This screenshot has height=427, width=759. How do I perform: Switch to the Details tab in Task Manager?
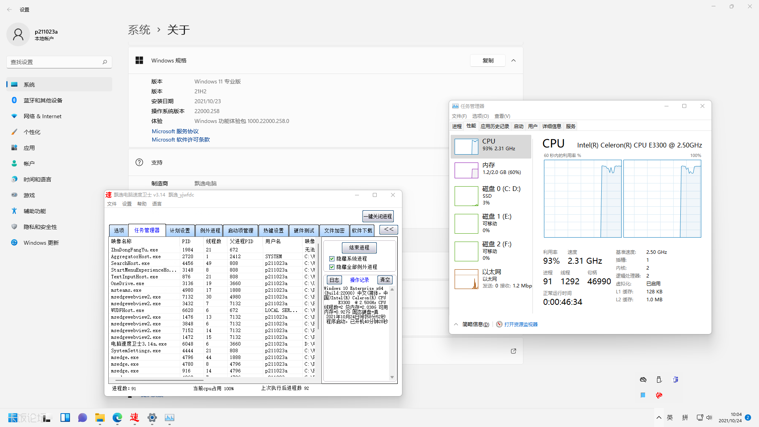pyautogui.click(x=552, y=127)
